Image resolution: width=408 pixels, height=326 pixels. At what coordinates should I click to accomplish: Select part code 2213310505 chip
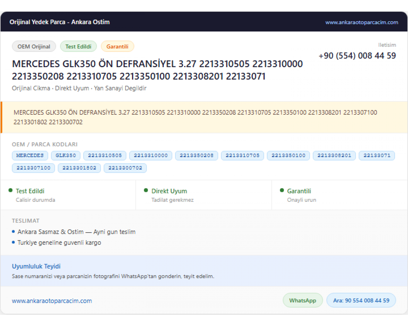point(105,155)
